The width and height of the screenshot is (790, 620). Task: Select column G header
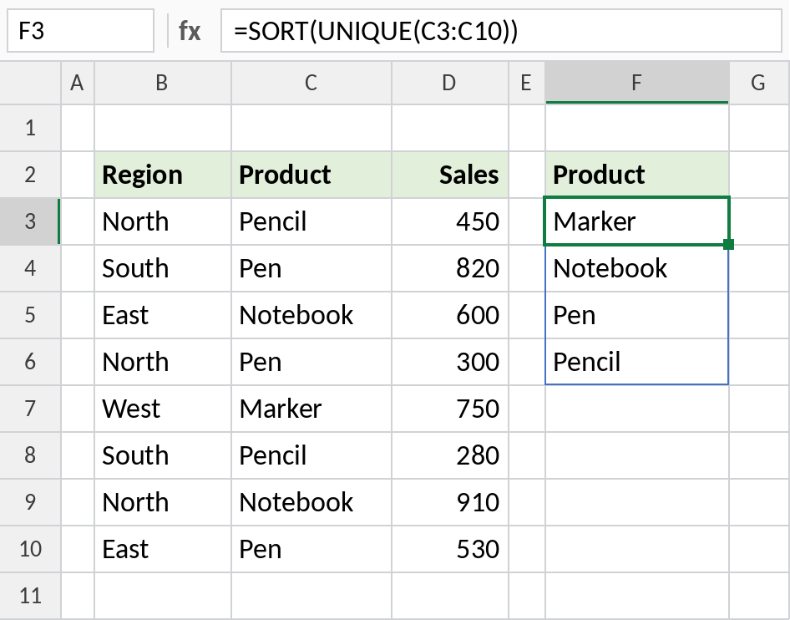coord(759,83)
